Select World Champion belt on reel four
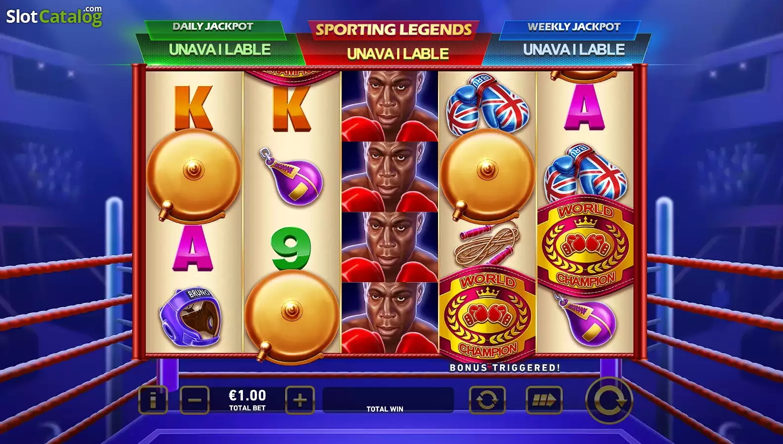 coord(488,315)
